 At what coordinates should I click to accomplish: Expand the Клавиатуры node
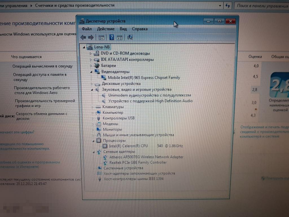coord(93,107)
